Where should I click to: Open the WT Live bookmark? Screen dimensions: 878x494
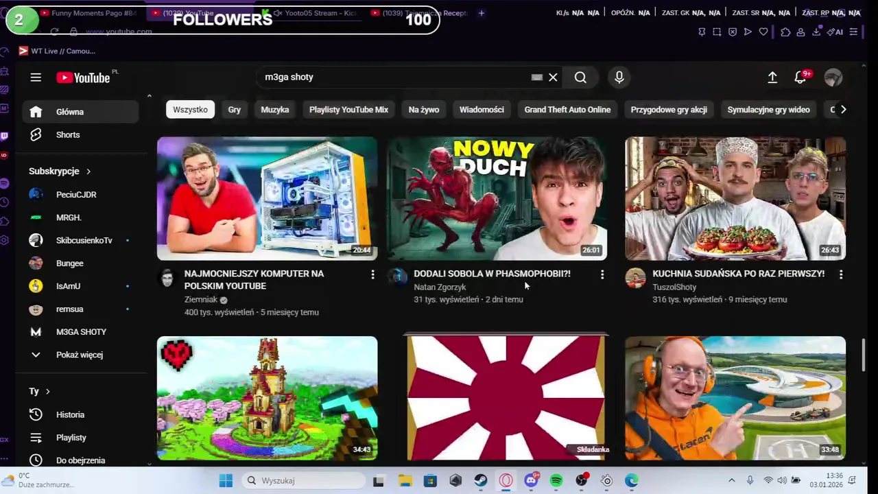click(x=57, y=51)
